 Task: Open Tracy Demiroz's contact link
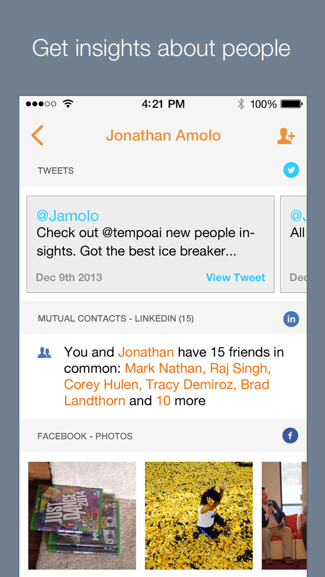[x=191, y=384]
